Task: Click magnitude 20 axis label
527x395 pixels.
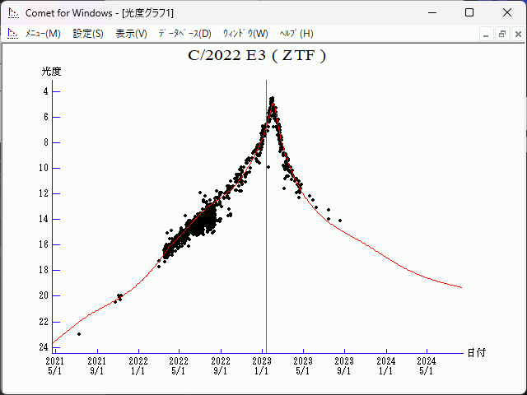Action: tap(44, 295)
